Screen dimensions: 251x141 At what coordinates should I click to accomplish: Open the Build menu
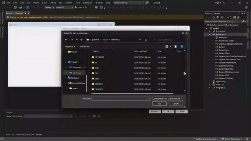click(x=44, y=3)
